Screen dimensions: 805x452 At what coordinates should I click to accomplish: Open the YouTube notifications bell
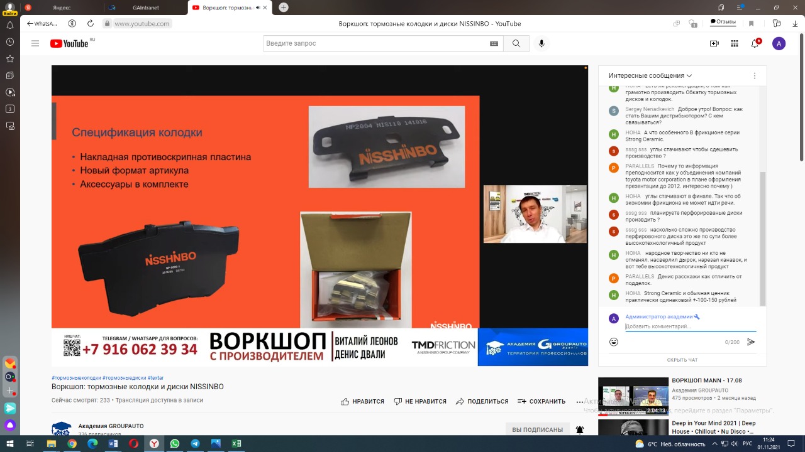(x=755, y=43)
